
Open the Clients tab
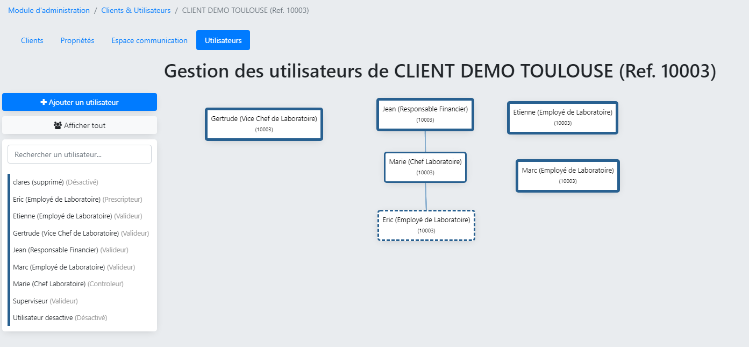(x=32, y=40)
